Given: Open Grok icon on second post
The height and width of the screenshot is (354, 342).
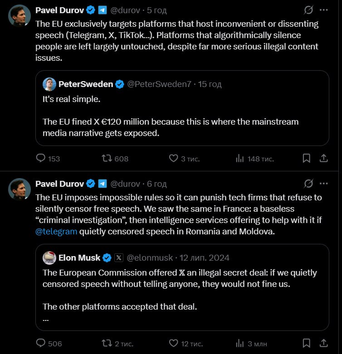Looking at the screenshot, I should click(308, 184).
